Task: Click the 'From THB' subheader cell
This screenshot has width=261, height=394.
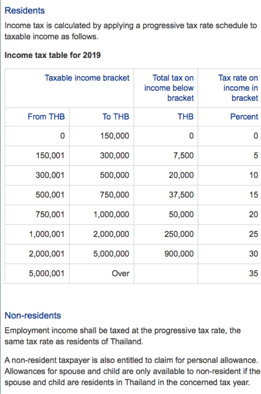Action: point(46,117)
